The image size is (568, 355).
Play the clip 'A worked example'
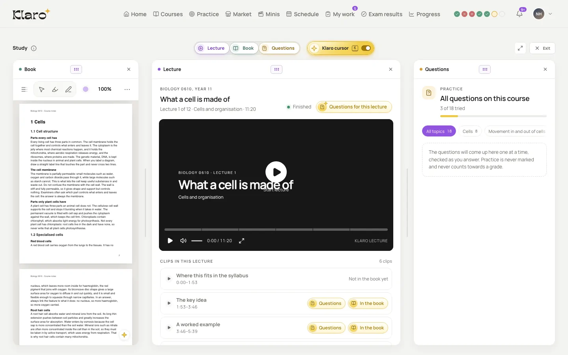[169, 328]
